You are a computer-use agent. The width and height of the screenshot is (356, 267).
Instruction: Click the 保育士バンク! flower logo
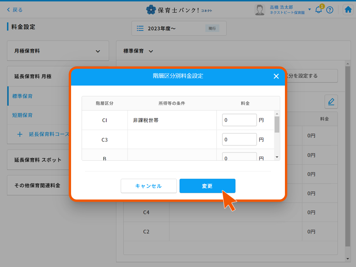click(x=151, y=10)
